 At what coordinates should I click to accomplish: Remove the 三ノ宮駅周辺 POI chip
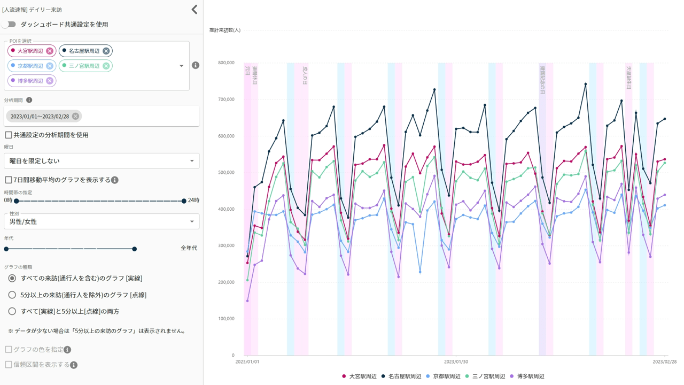point(106,66)
